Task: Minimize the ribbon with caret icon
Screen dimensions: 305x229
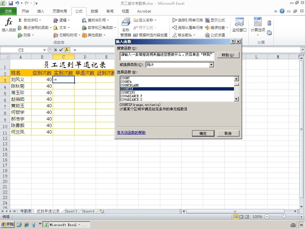Action: click(x=276, y=11)
